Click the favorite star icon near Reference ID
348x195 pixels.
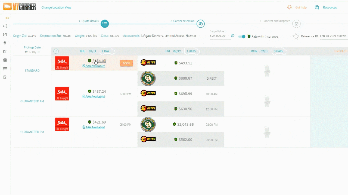296,36
